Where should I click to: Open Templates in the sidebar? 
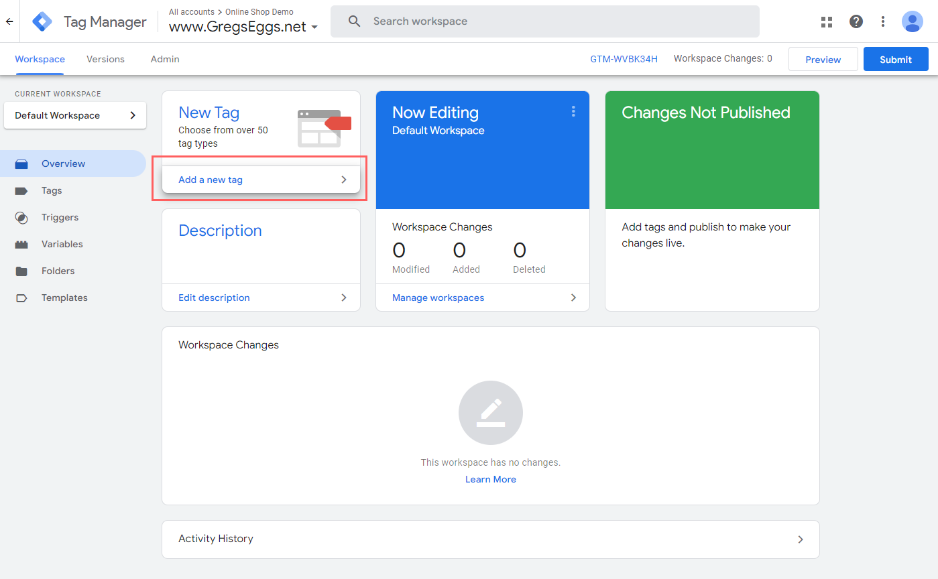[x=73, y=298]
